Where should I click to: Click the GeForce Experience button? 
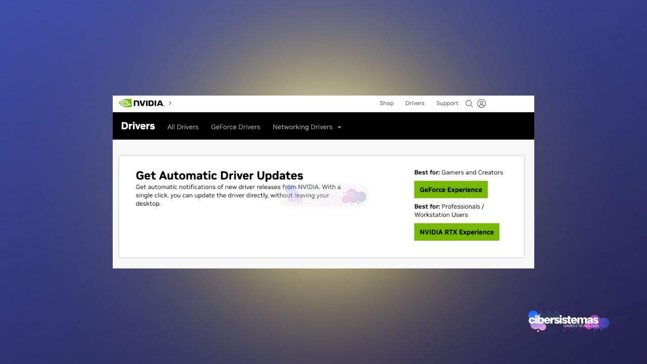451,190
